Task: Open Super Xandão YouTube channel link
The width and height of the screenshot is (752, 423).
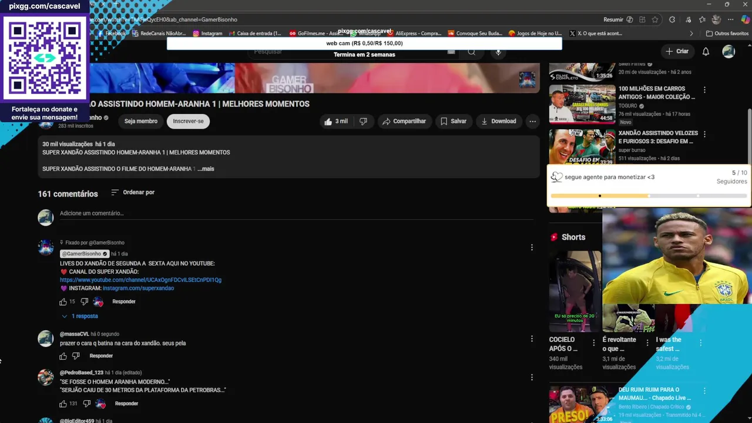Action: point(140,280)
